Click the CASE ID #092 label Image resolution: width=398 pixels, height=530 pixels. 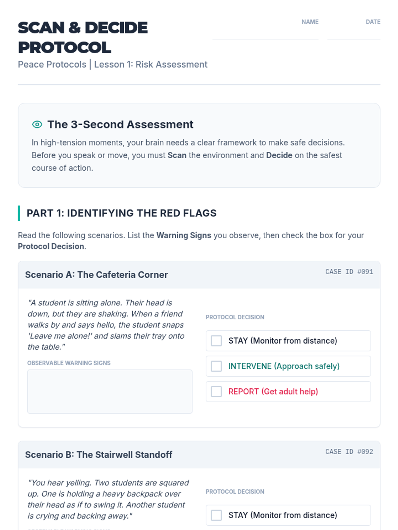(x=349, y=452)
